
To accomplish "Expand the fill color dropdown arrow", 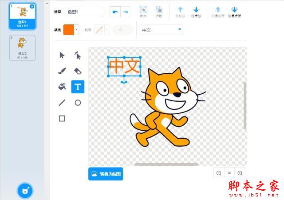I will point(77,30).
